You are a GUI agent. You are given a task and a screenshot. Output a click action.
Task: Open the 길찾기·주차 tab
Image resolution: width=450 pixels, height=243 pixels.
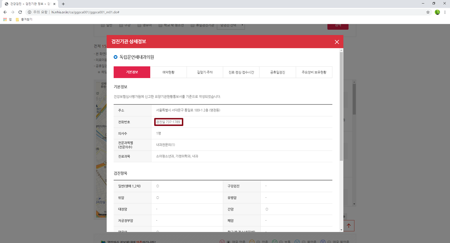[205, 72]
